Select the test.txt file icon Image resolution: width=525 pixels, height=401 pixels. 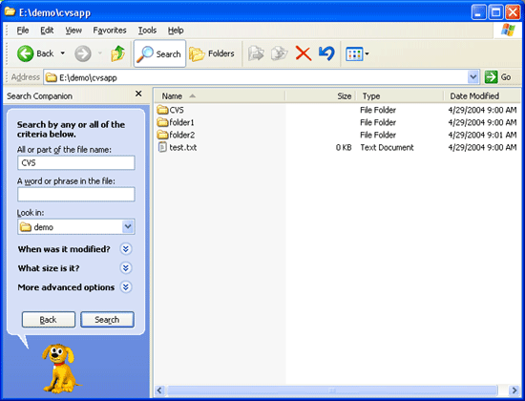162,147
